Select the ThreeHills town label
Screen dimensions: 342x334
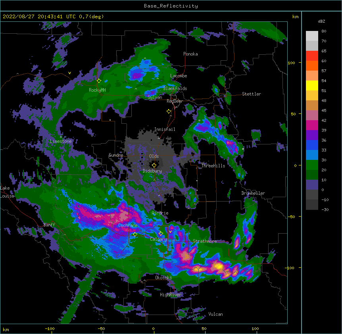pyautogui.click(x=213, y=166)
